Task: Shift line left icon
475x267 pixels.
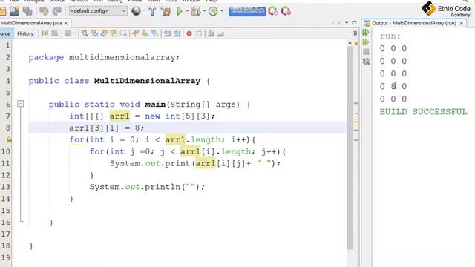Action: coord(167,33)
